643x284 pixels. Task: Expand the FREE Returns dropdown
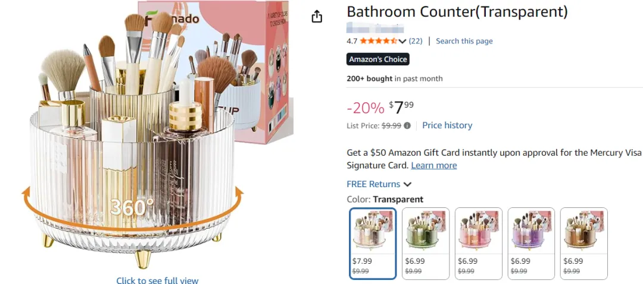(x=407, y=184)
